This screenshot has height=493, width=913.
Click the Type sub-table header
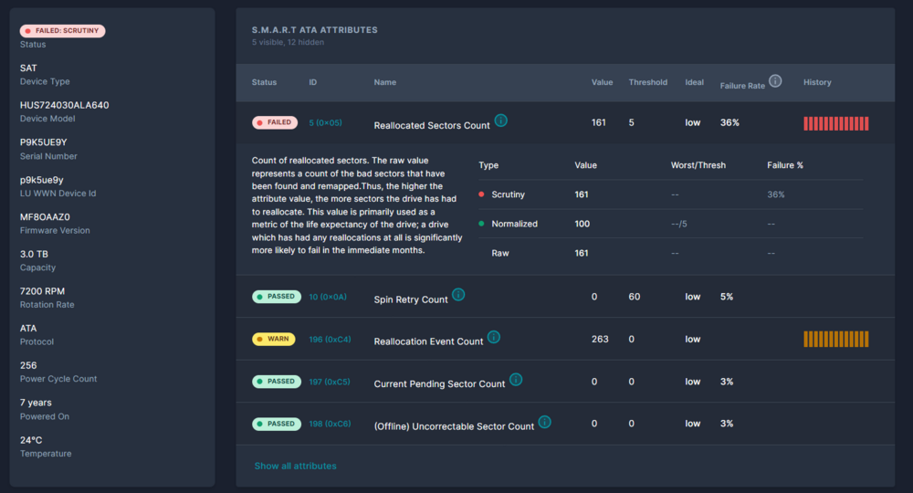click(x=488, y=165)
